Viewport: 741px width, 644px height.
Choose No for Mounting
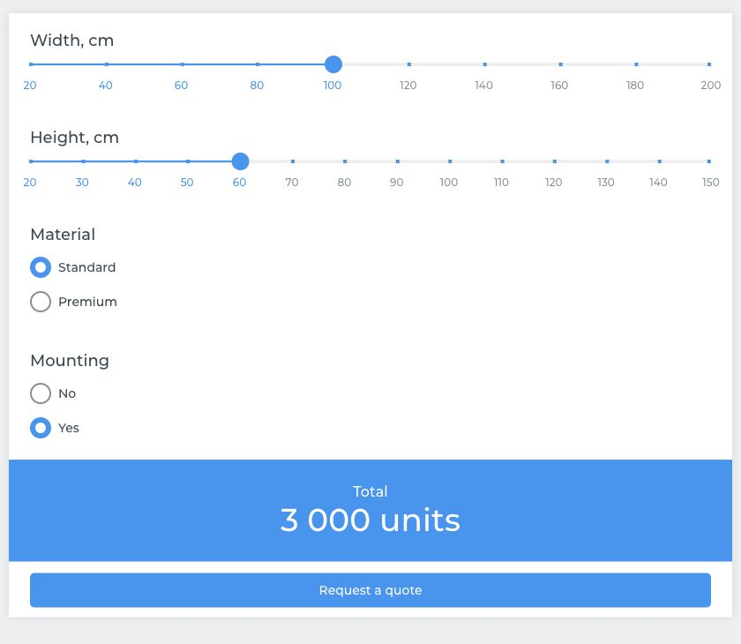click(x=41, y=393)
